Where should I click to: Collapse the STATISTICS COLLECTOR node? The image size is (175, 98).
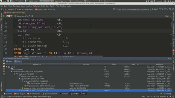(22, 81)
